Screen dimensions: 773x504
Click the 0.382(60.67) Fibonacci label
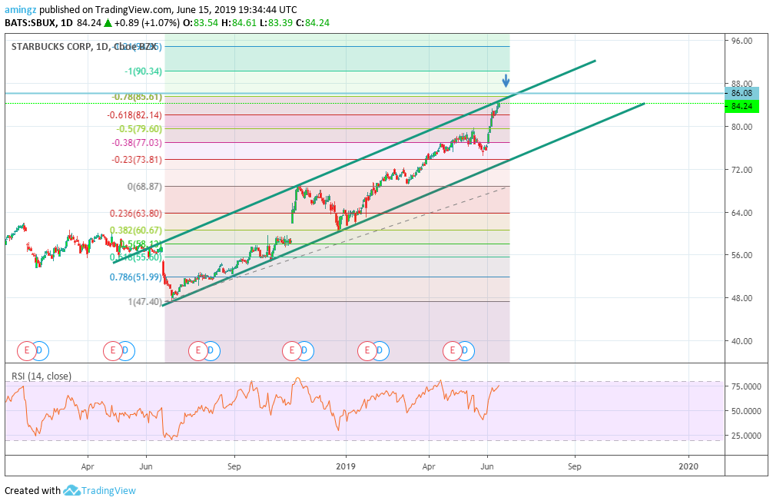[135, 230]
